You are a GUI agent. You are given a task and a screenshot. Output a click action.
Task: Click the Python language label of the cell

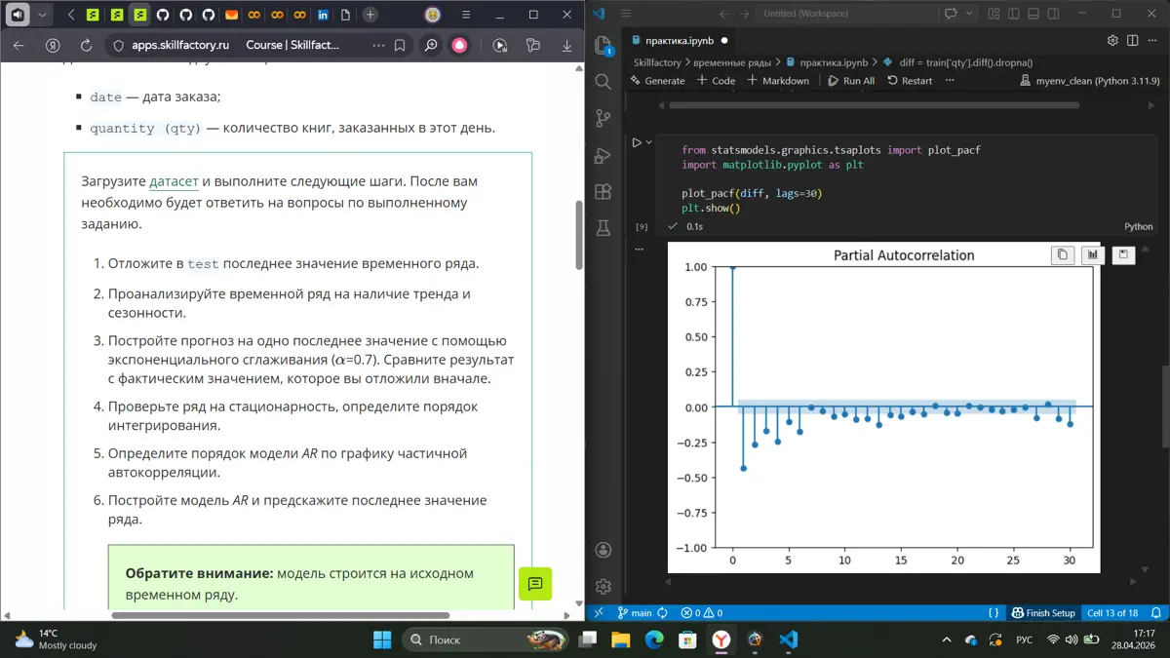1139,226
